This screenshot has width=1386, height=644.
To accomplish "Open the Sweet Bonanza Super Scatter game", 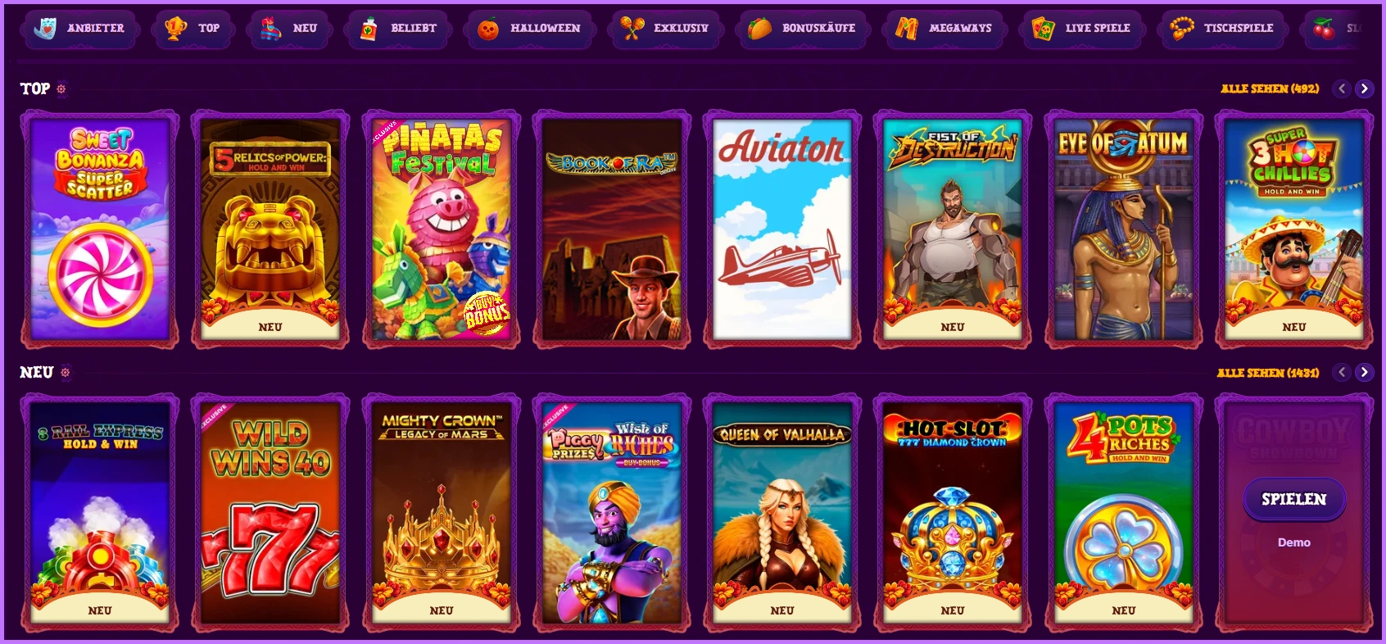I will coord(100,229).
